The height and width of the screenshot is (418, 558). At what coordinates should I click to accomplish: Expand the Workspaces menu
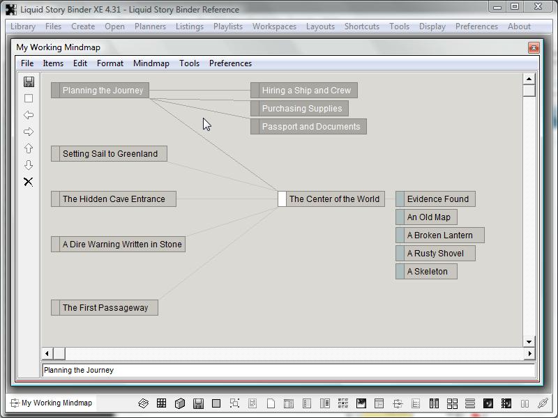coord(274,26)
